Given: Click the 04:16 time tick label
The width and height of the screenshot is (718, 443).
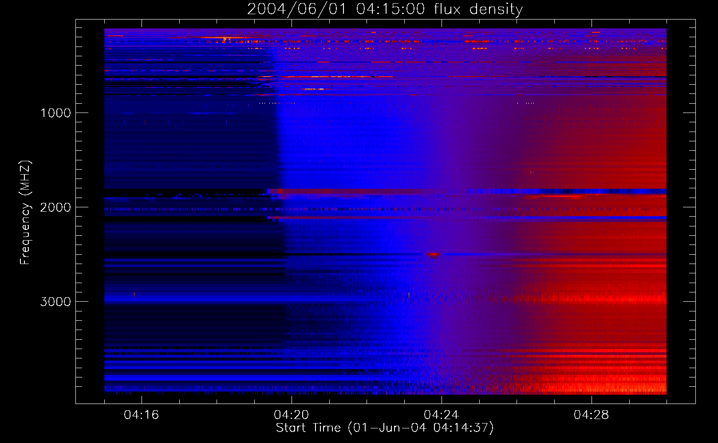Looking at the screenshot, I should coord(142,415).
